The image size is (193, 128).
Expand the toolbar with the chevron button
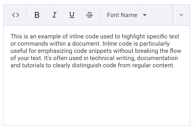pyautogui.click(x=181, y=15)
